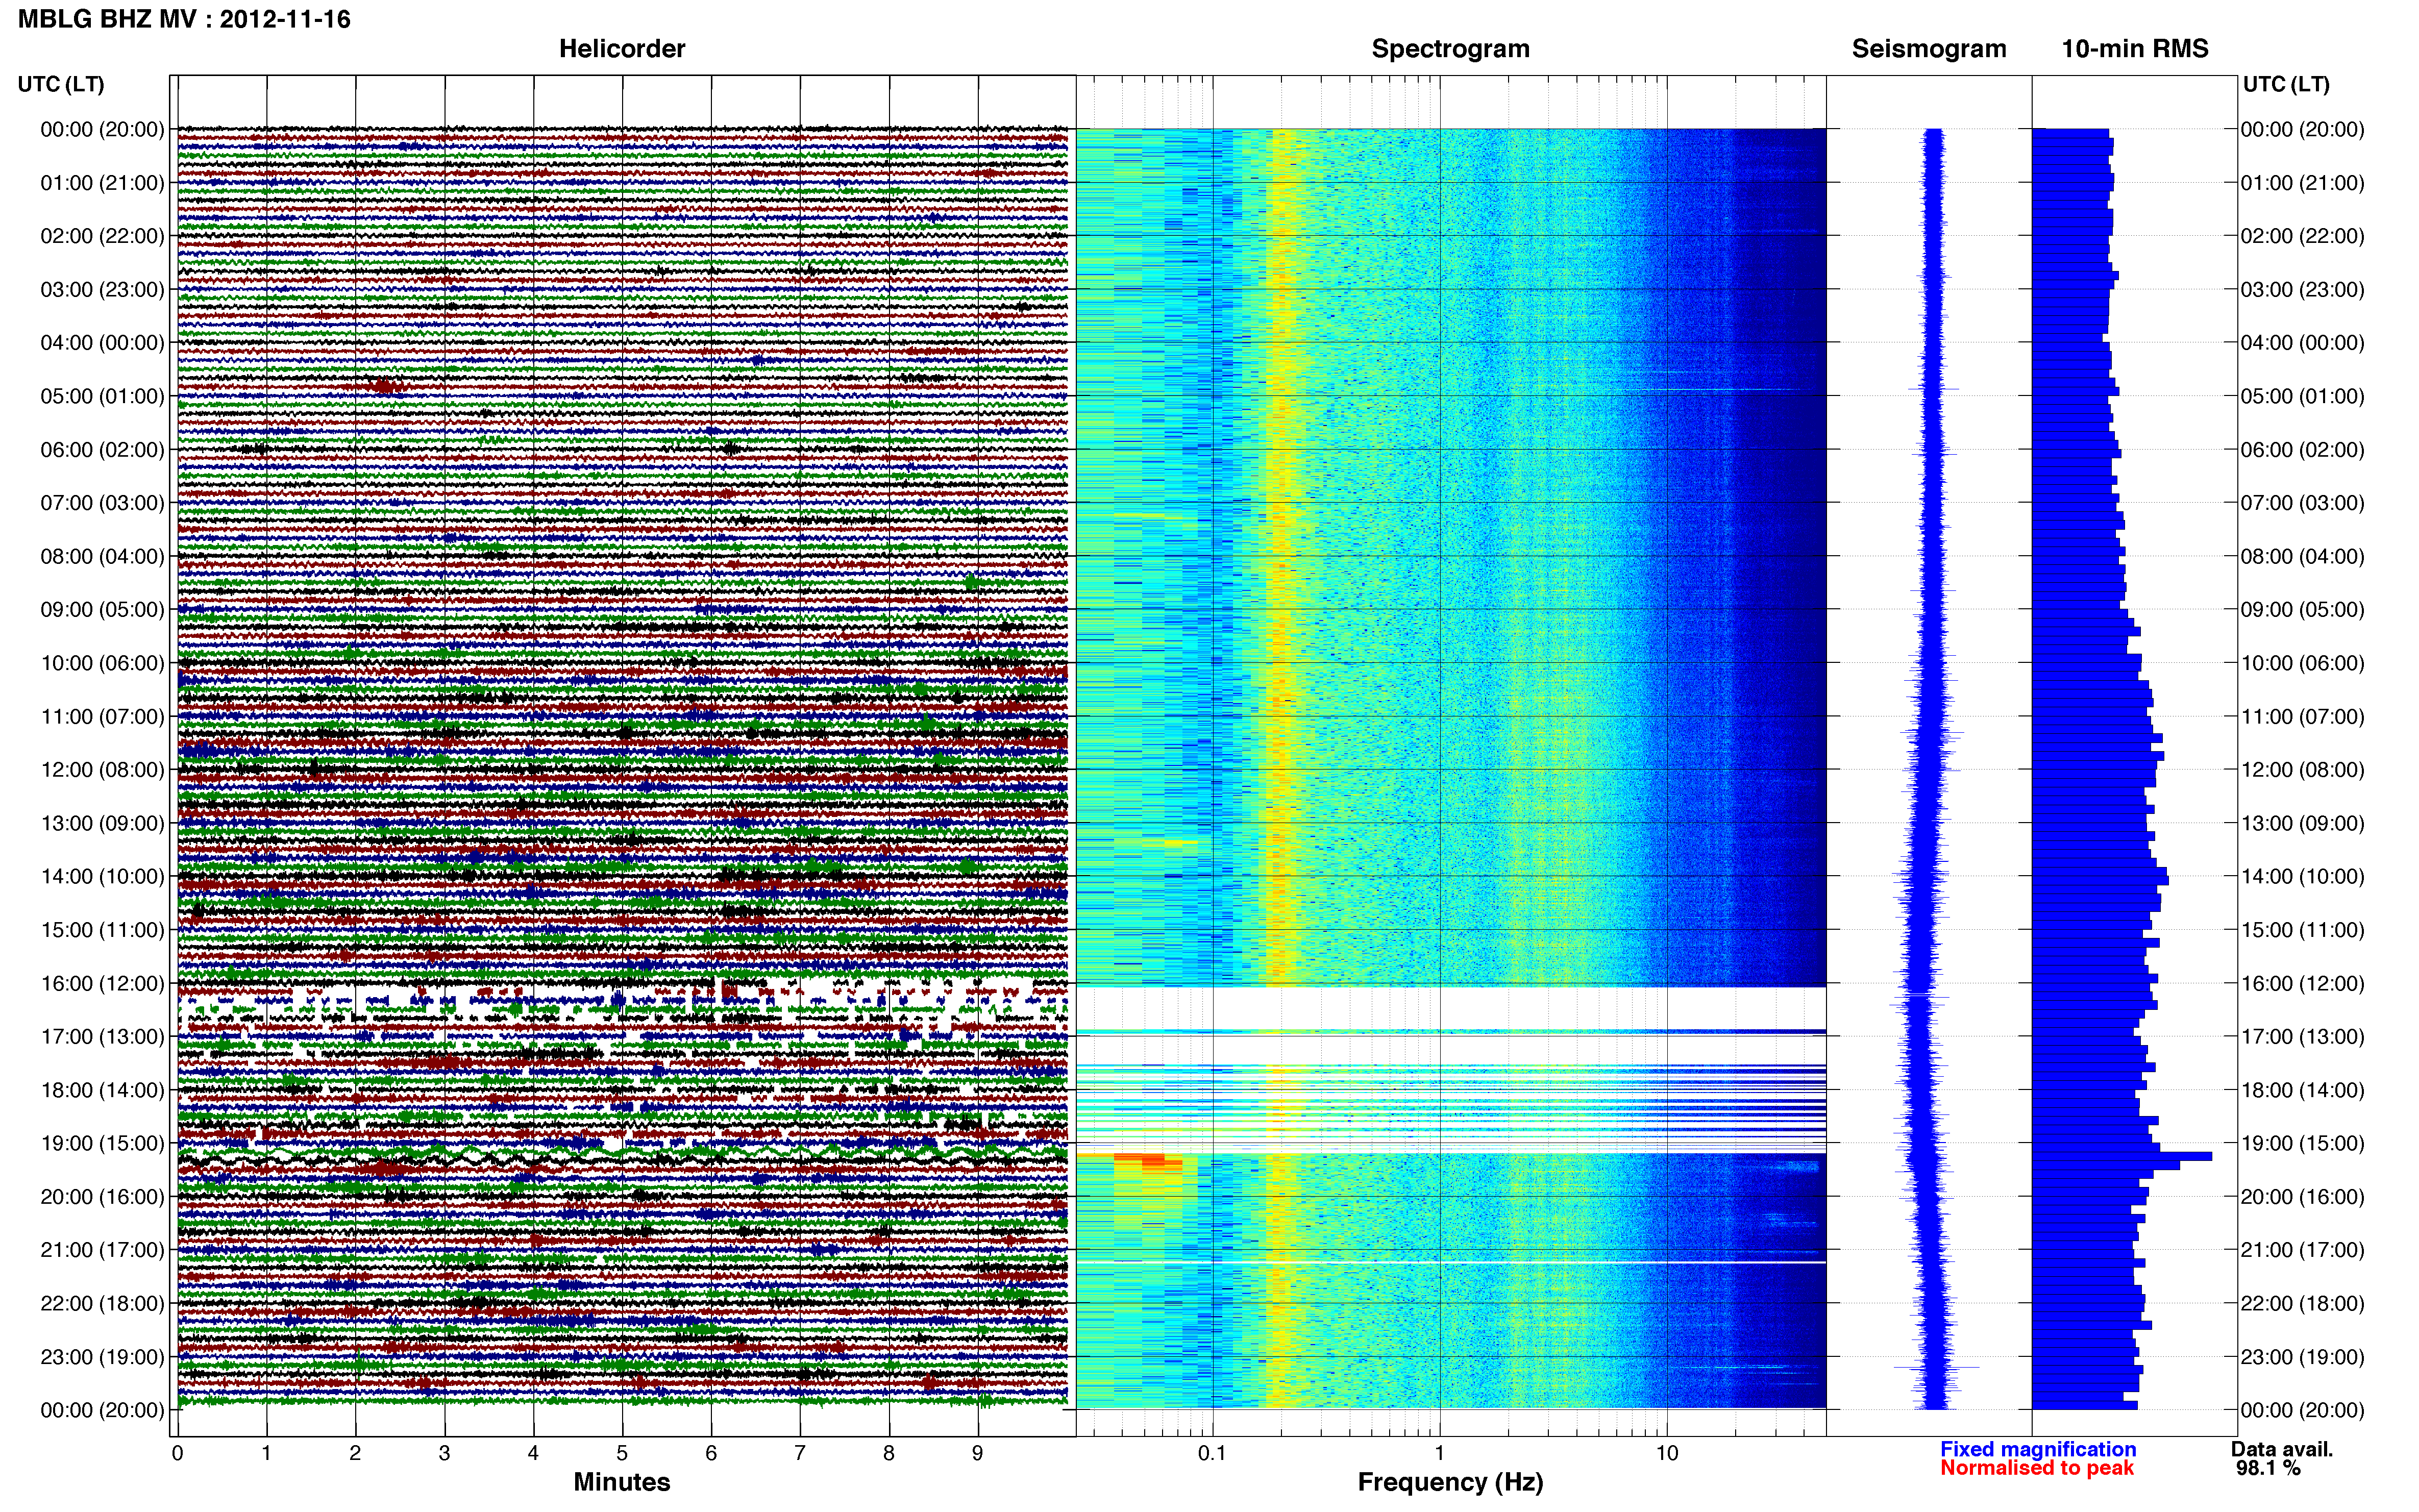The image size is (2419, 1512).
Task: Click the '0.1' frequency tick label
Action: pyautogui.click(x=1212, y=1453)
